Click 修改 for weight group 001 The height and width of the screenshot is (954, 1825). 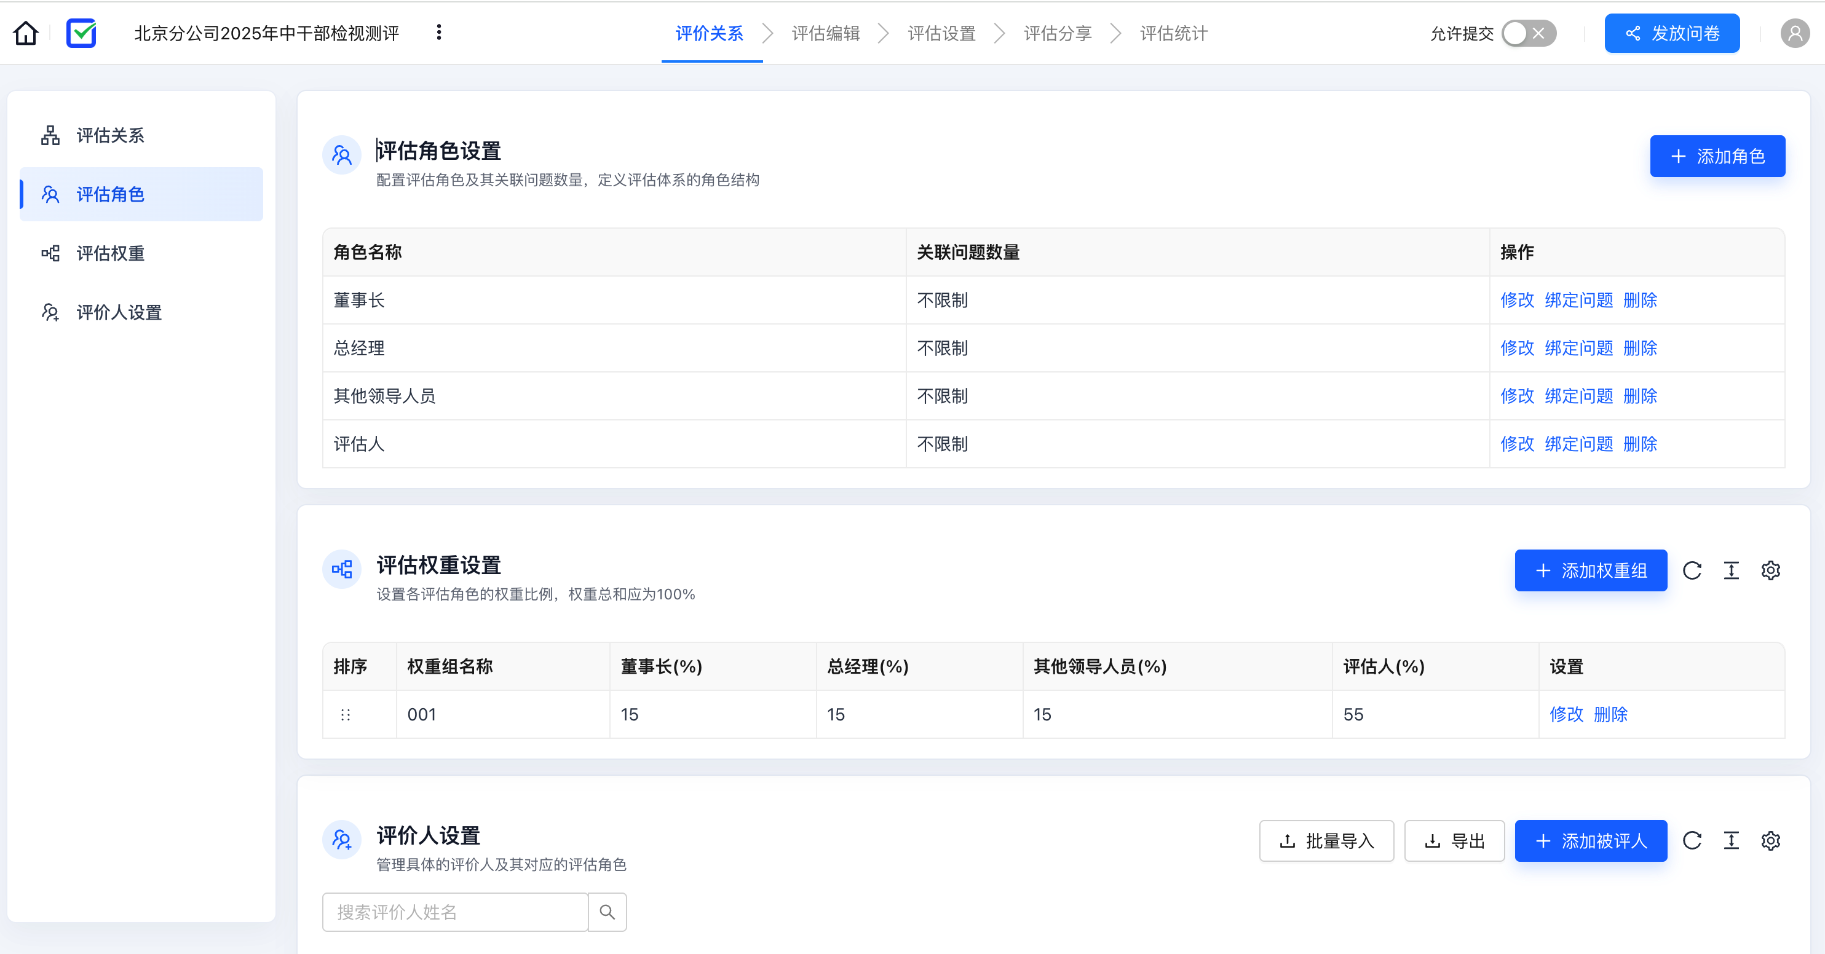1566,715
